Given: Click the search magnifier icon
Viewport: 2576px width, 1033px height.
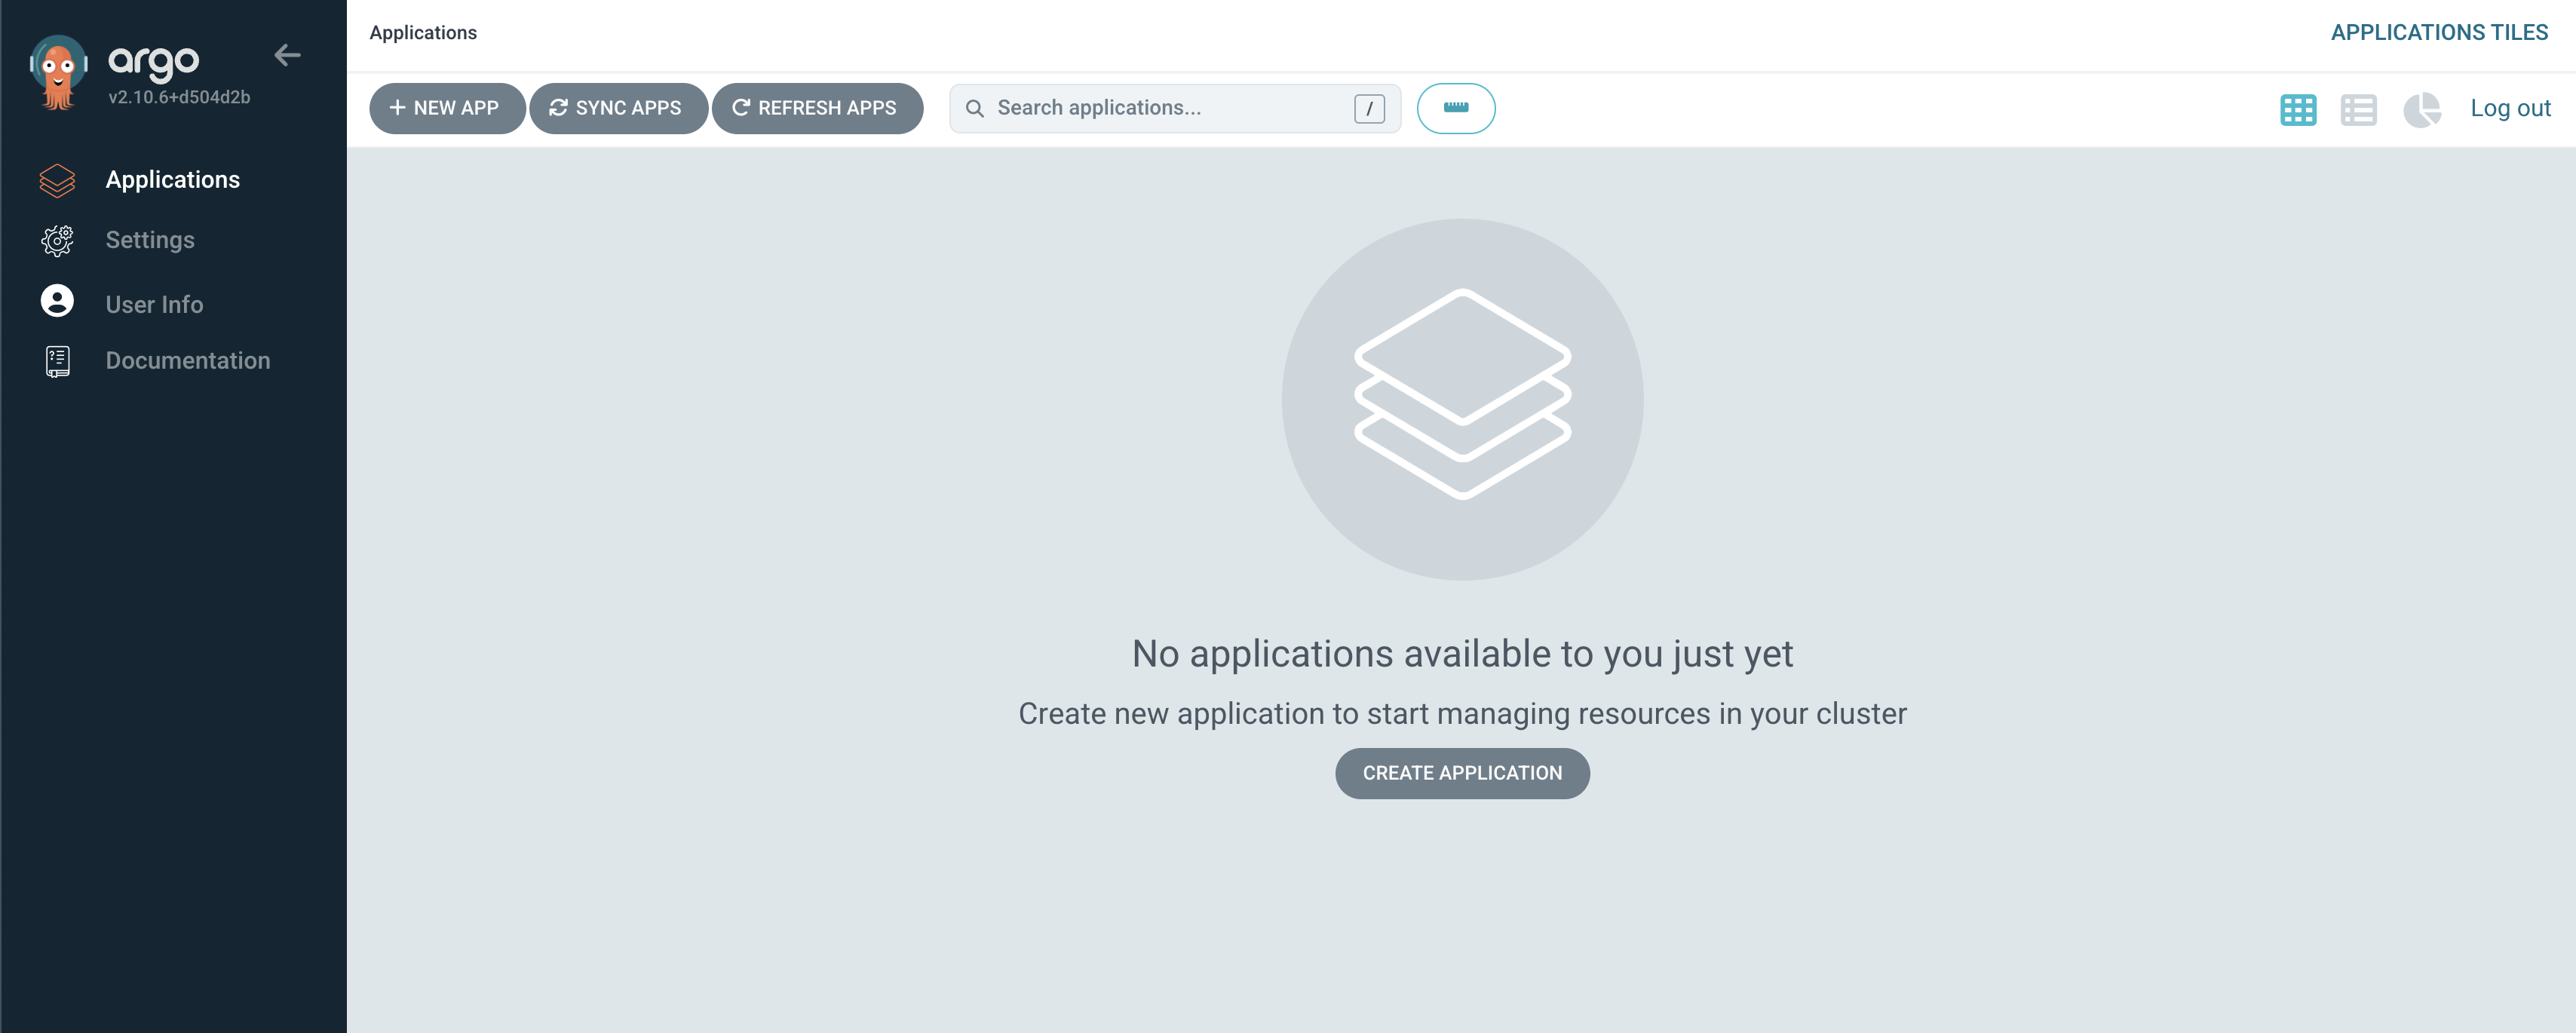Looking at the screenshot, I should (974, 108).
